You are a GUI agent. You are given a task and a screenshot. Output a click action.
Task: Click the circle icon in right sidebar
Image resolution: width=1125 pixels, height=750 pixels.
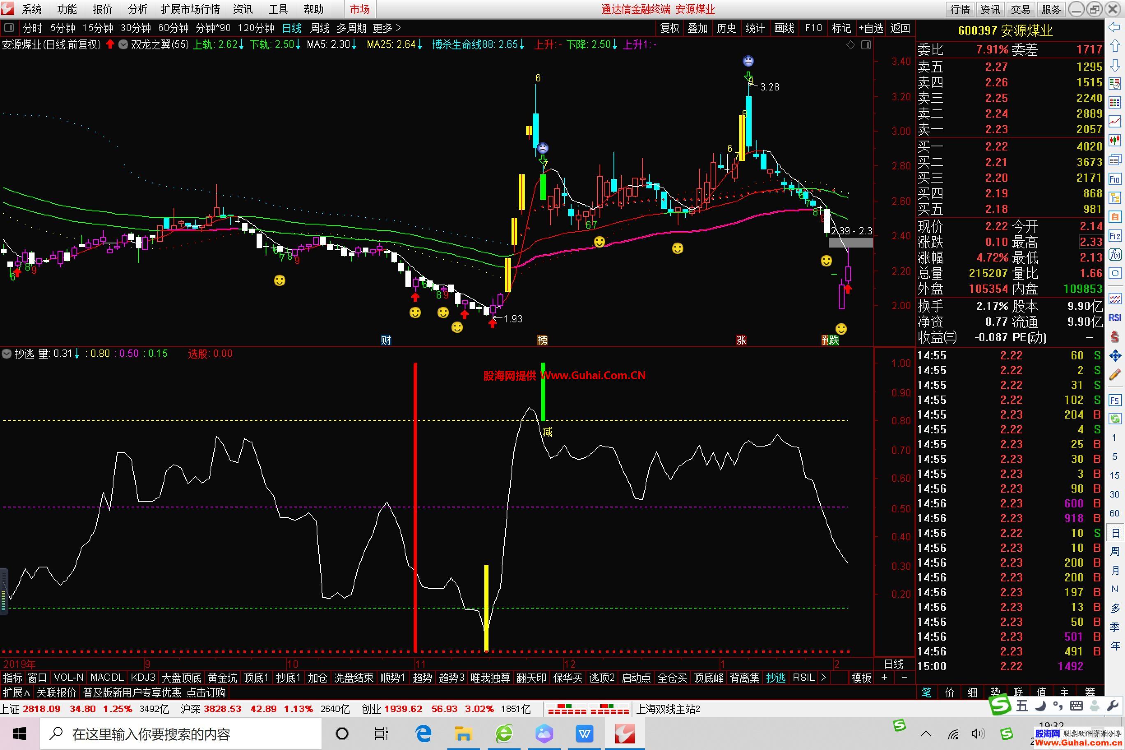(x=1114, y=273)
